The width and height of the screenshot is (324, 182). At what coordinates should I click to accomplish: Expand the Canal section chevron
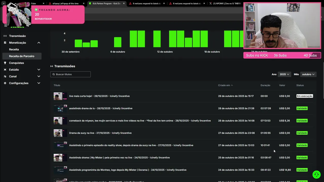tap(39, 76)
